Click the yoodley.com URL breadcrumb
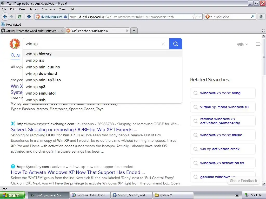This screenshot has height=199, width=266. coord(75,167)
